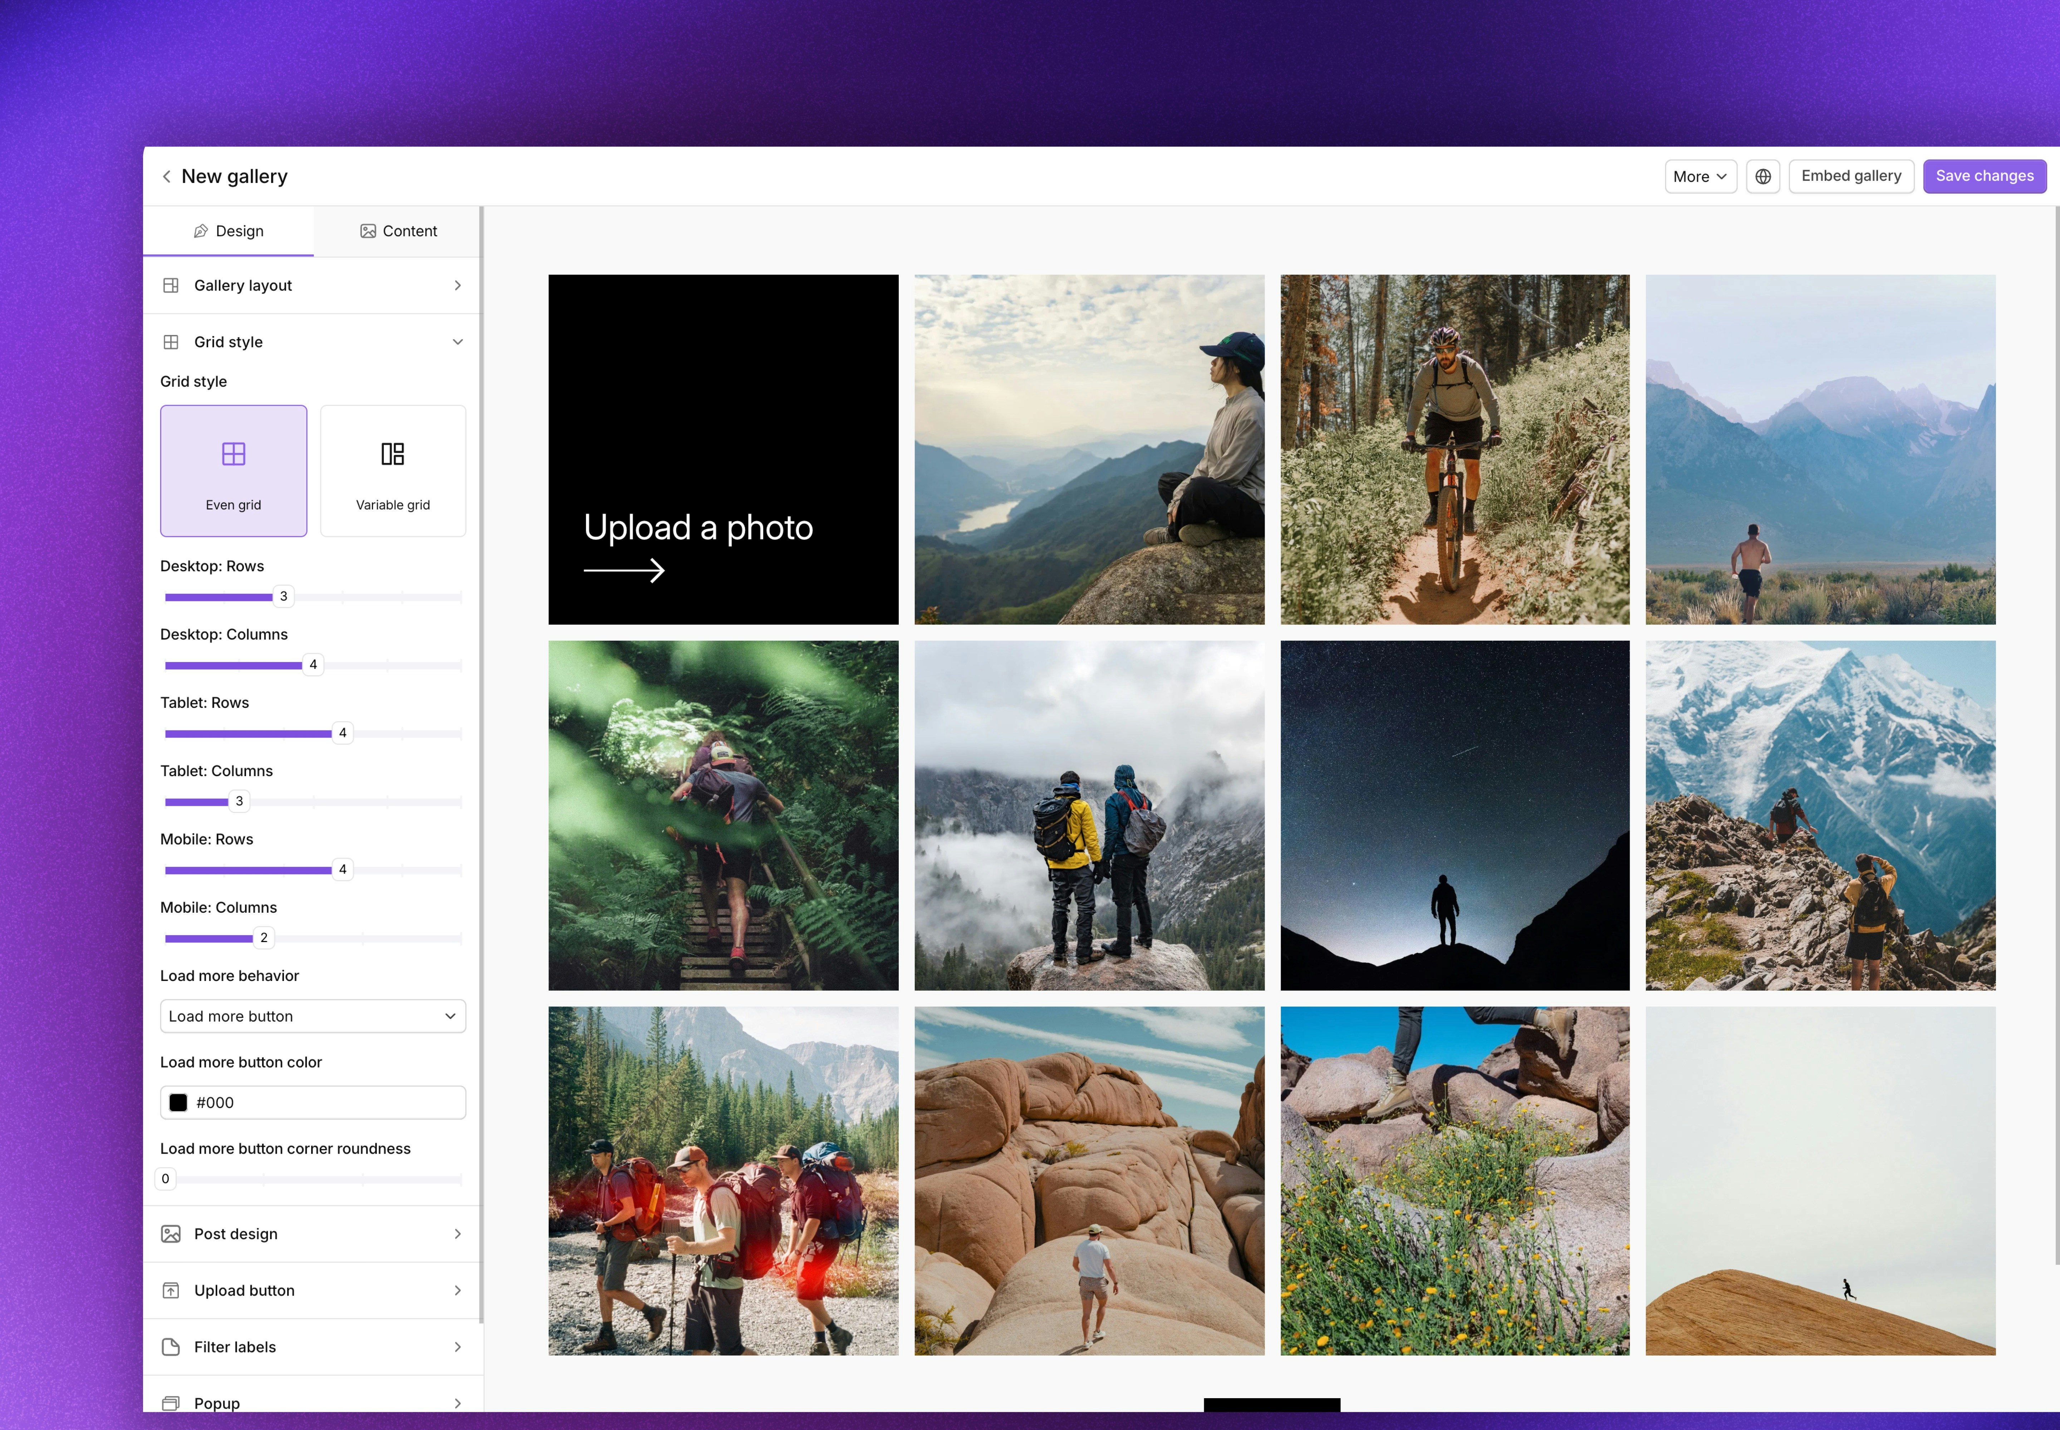Click the Save changes button
2060x1430 pixels.
(1984, 176)
